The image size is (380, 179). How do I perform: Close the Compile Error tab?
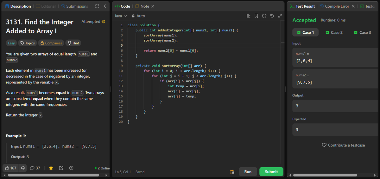353,6
